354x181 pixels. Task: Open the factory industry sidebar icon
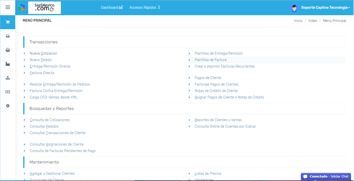tap(8, 64)
